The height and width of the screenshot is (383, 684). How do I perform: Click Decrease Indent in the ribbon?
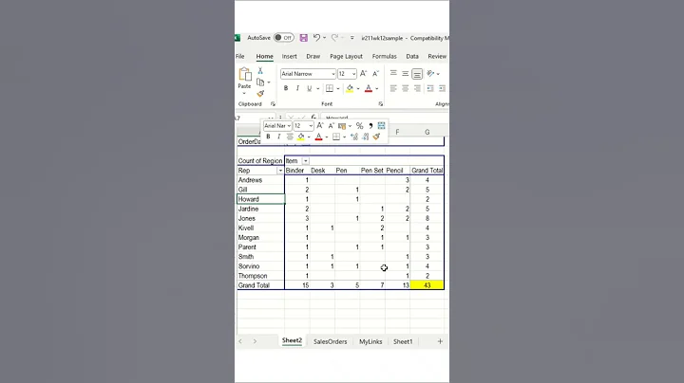[430, 88]
